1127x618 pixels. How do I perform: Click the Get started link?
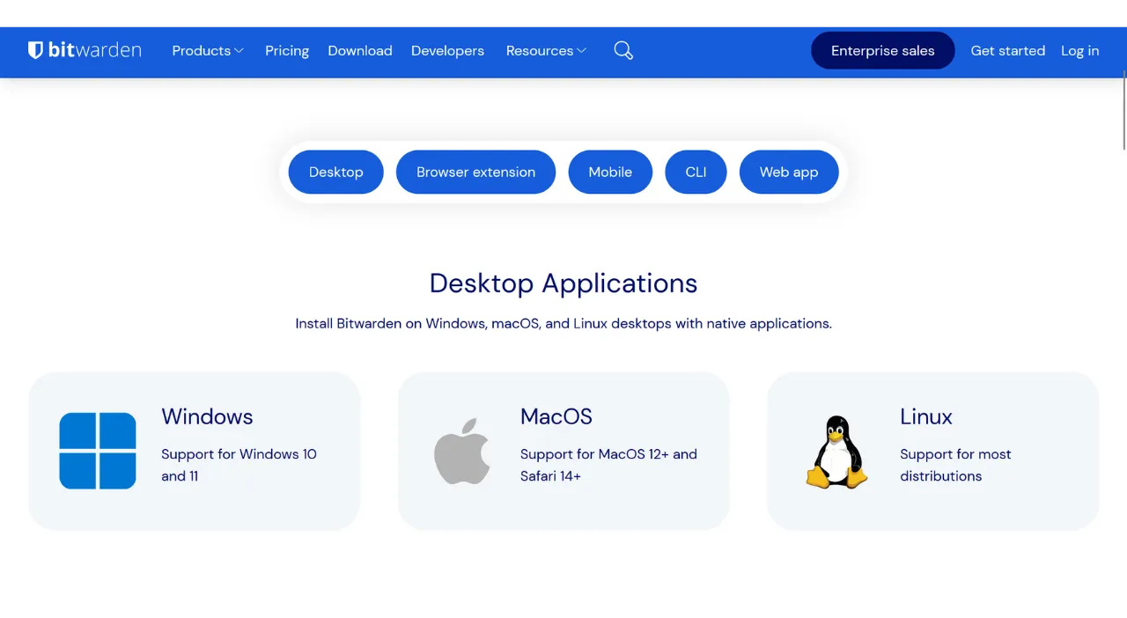point(1007,51)
